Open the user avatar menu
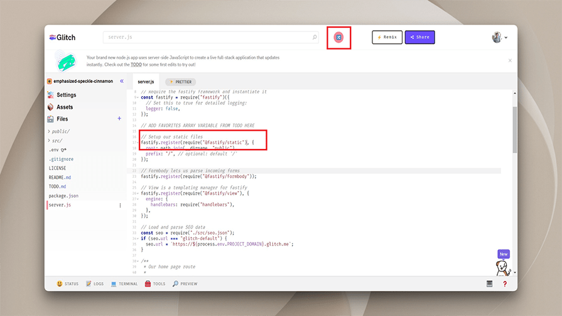 [x=500, y=37]
